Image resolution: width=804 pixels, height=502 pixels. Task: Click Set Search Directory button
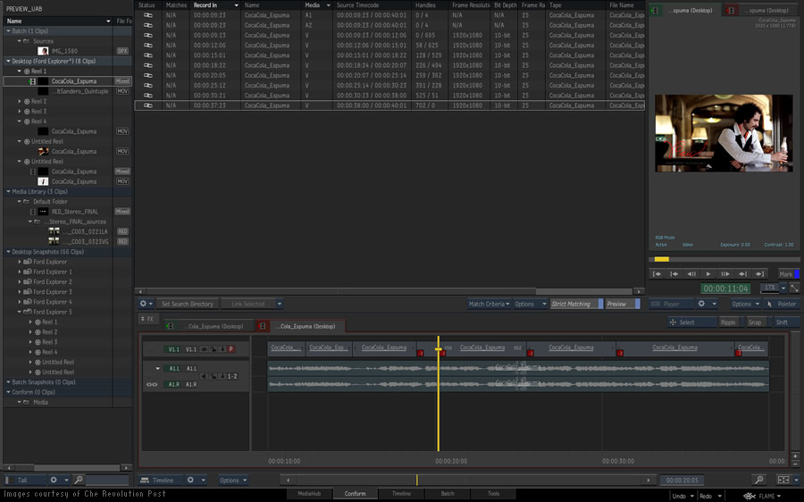(187, 304)
